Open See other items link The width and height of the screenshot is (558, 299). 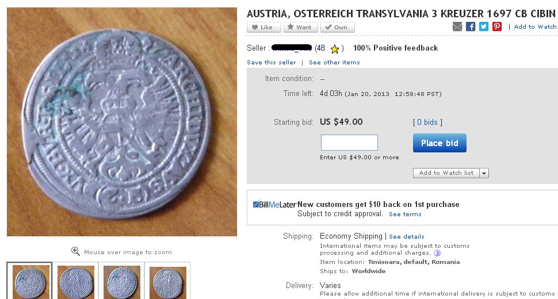334,63
